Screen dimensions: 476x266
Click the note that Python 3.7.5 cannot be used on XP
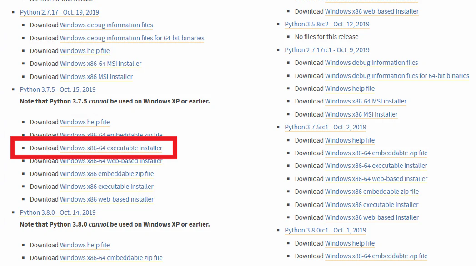click(x=115, y=101)
